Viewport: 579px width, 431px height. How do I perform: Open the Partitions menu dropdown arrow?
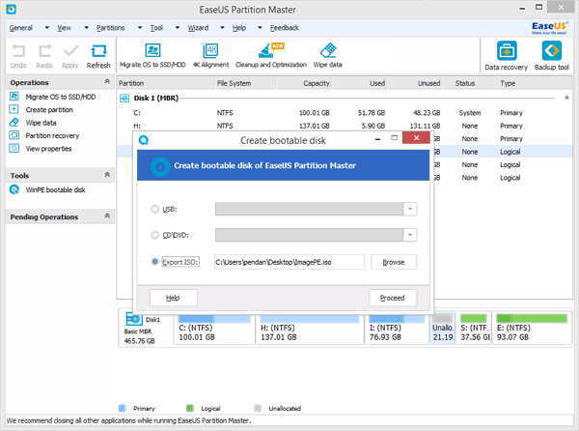click(140, 28)
